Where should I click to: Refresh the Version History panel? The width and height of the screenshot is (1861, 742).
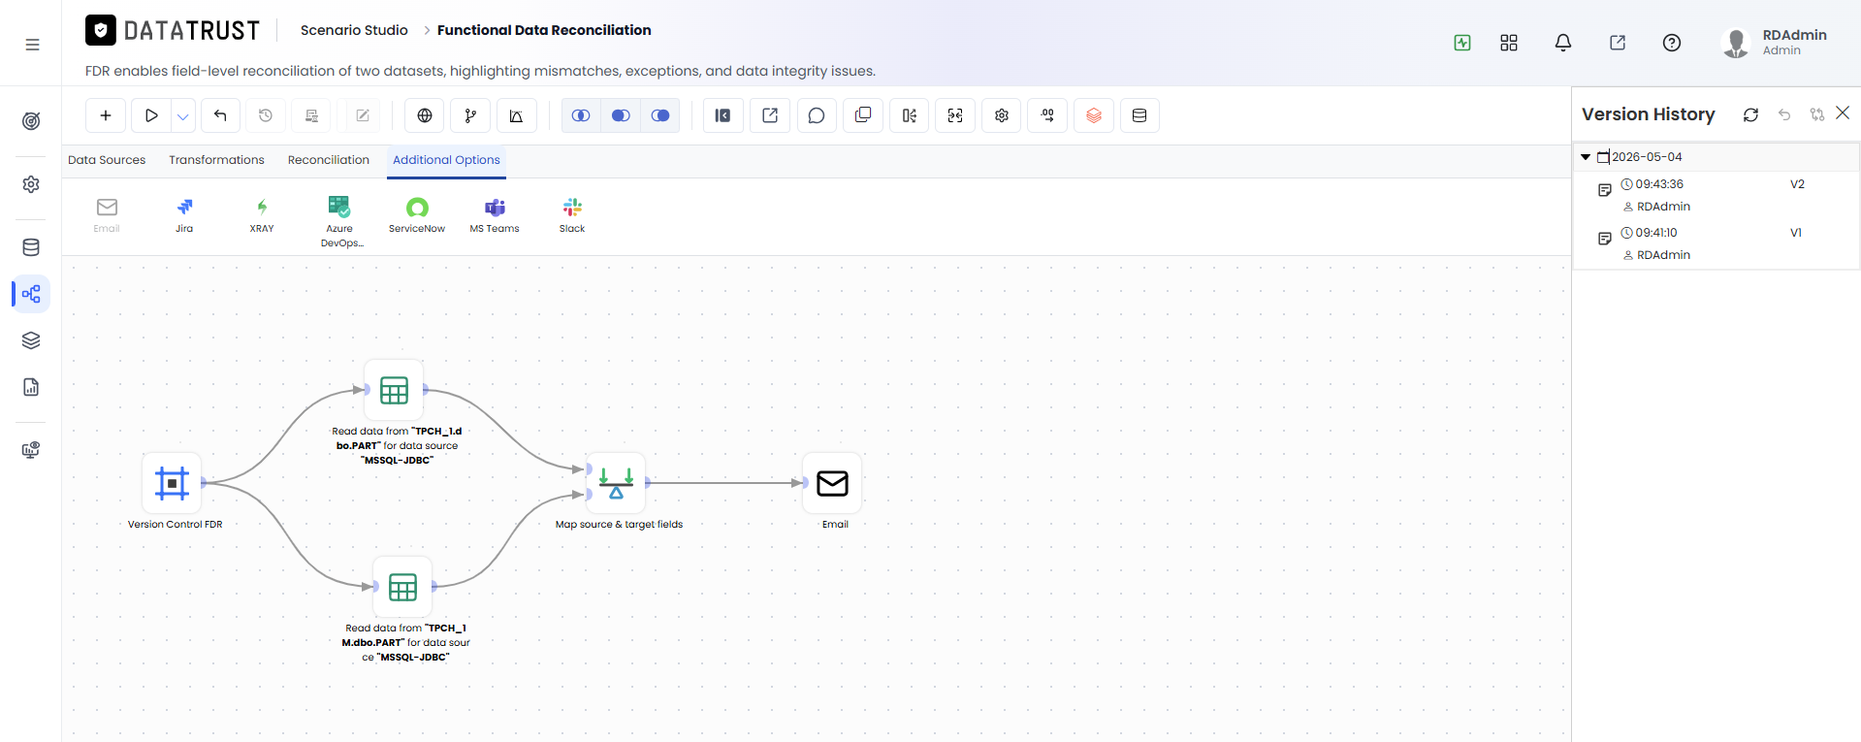(x=1750, y=114)
